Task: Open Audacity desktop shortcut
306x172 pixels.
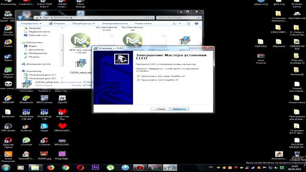Action: click(x=26, y=128)
